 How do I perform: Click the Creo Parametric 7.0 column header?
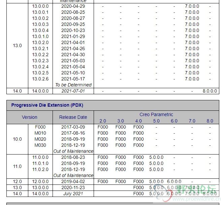point(192,121)
